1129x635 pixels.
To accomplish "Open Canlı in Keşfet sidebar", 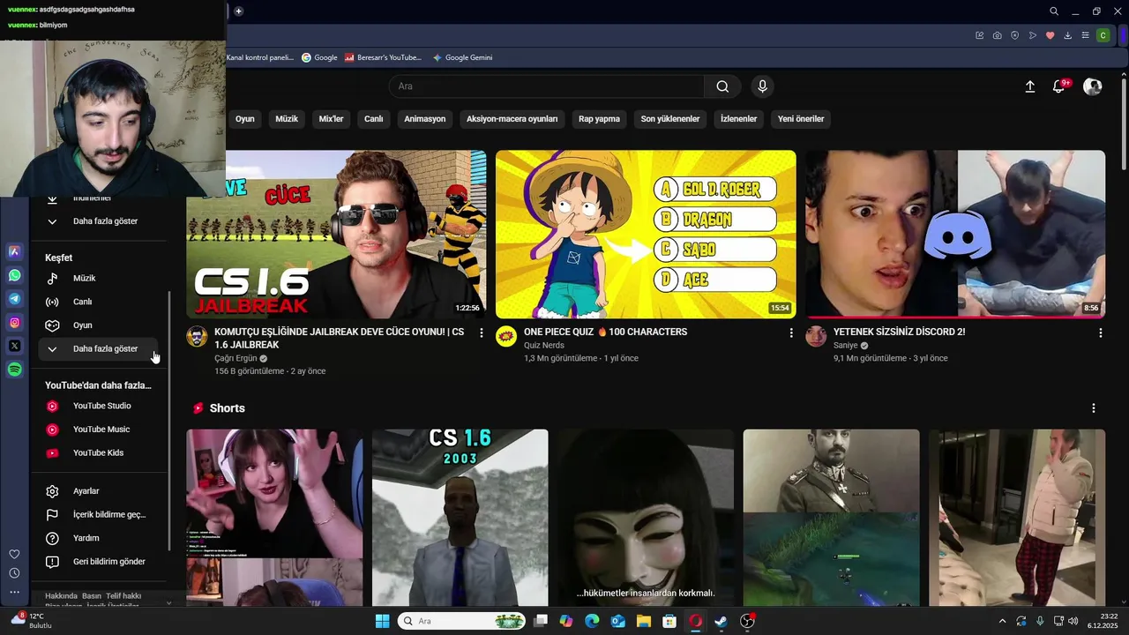I will pyautogui.click(x=99, y=302).
